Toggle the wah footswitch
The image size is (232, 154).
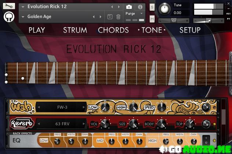click(206, 107)
